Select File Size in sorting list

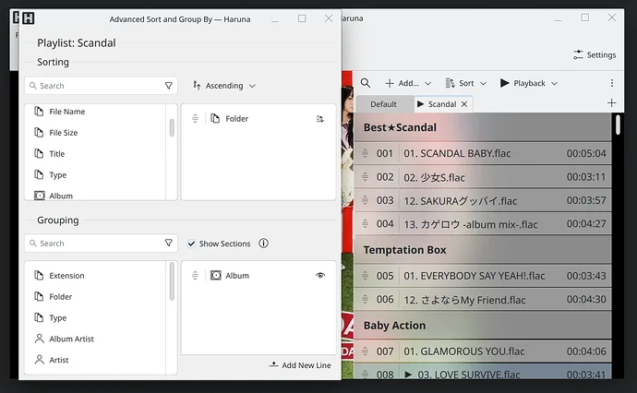point(64,133)
